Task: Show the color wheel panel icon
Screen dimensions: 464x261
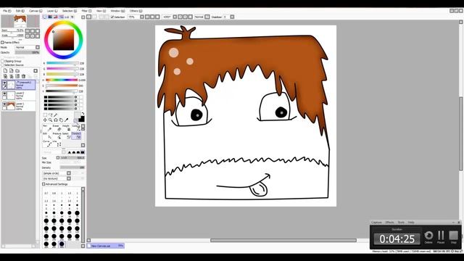Action: 45,17
